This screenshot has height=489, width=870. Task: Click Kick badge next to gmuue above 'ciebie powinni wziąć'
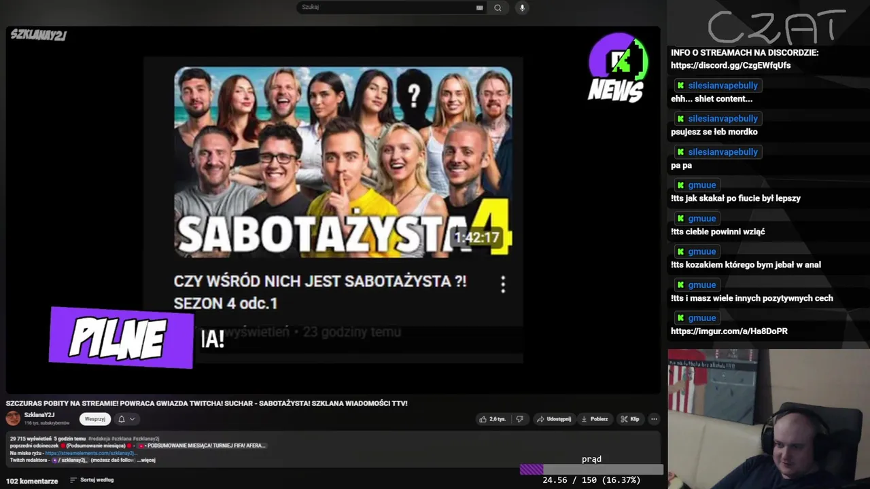coord(680,218)
